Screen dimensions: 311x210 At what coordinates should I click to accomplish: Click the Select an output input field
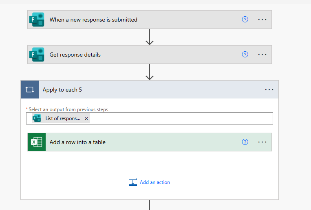click(x=179, y=118)
